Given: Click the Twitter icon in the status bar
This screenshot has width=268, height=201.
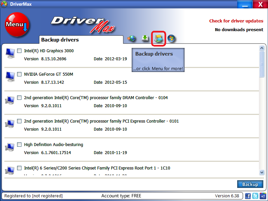Looking at the screenshot, I should click(x=255, y=196).
